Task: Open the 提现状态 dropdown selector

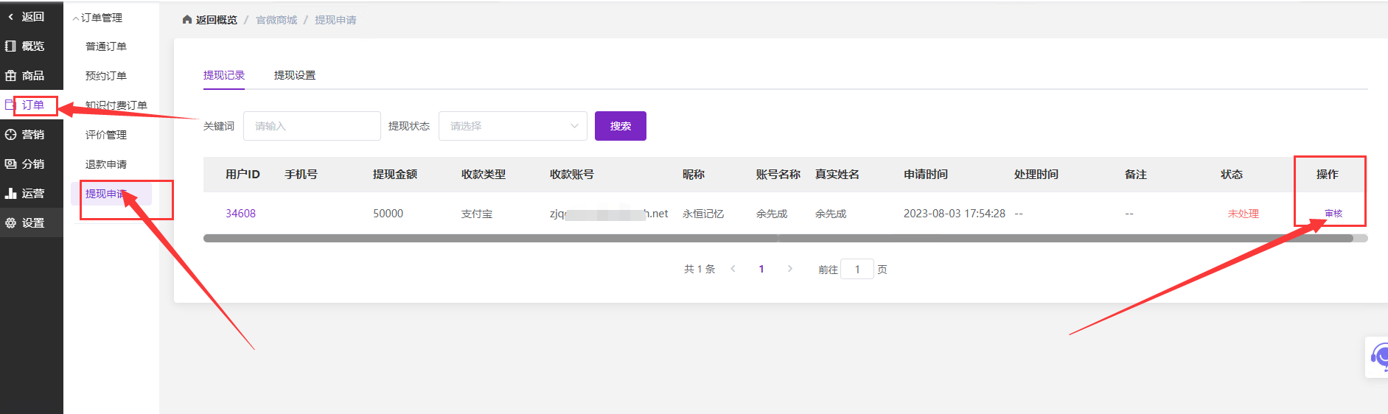Action: [x=512, y=126]
